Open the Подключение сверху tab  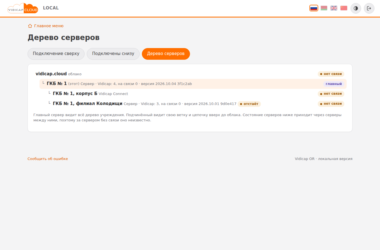tap(56, 54)
